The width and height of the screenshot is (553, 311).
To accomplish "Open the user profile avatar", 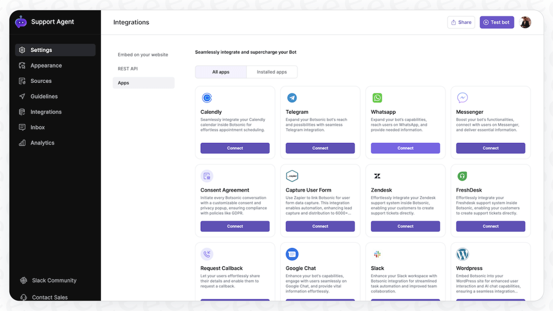I will (525, 22).
